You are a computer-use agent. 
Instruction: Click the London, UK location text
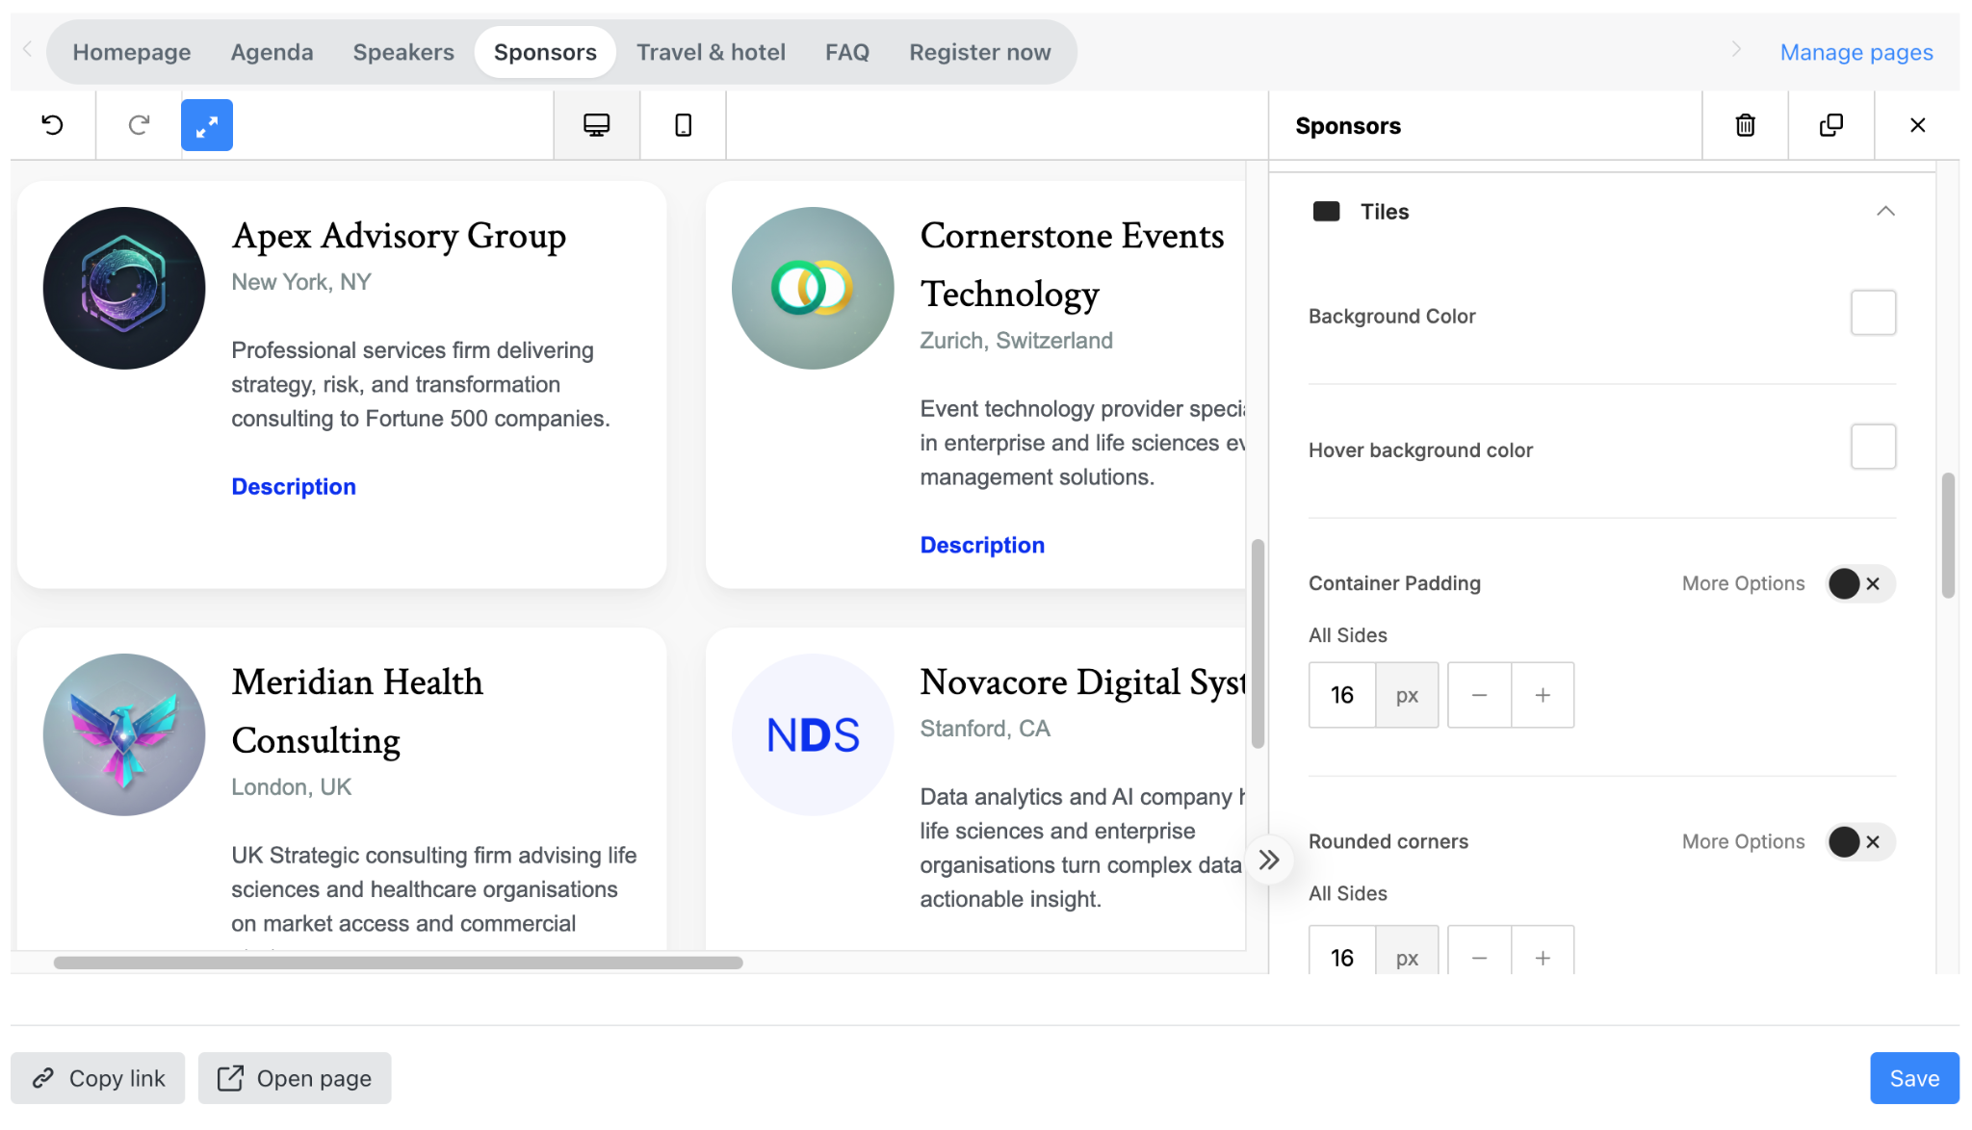pos(291,787)
